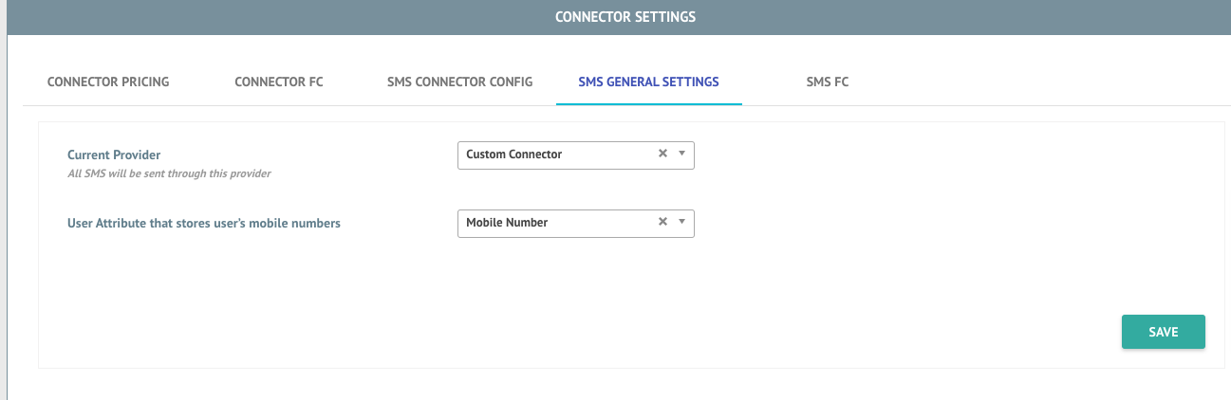Image resolution: width=1231 pixels, height=400 pixels.
Task: Open the Mobile Number combo box
Action: (x=576, y=223)
